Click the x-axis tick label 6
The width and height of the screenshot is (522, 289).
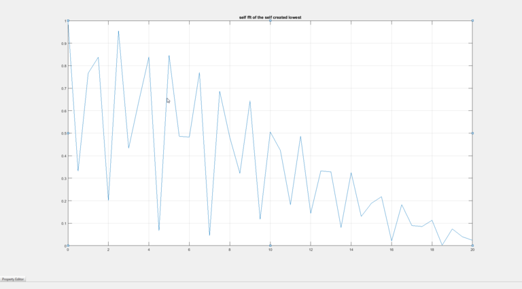pyautogui.click(x=189, y=250)
